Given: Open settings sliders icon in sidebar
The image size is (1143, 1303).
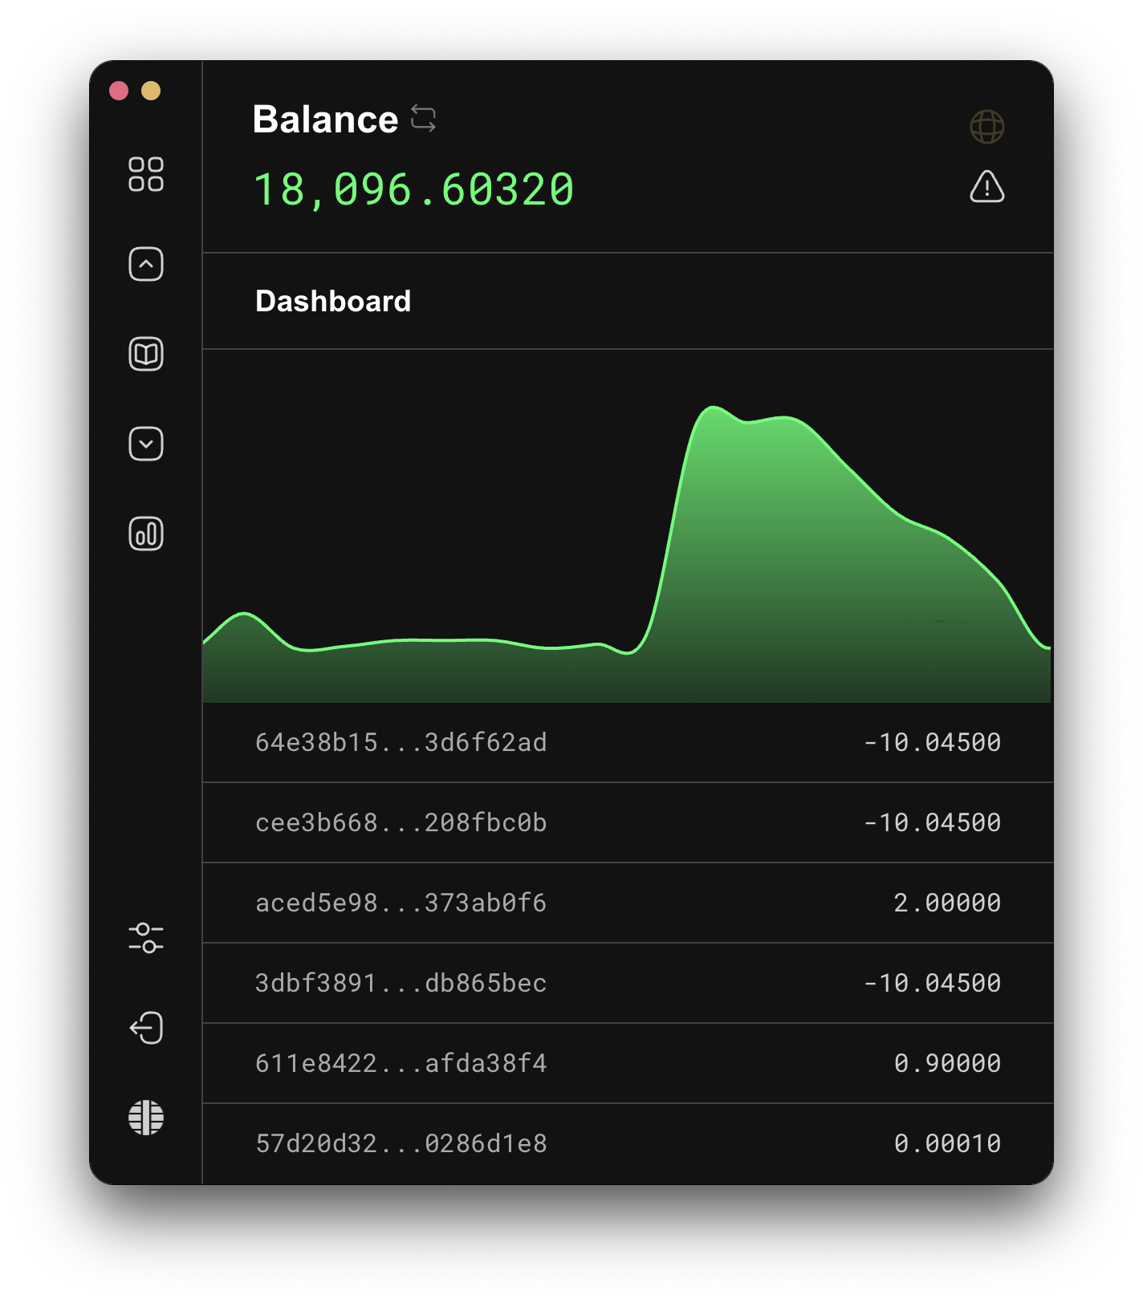Looking at the screenshot, I should coord(145,938).
